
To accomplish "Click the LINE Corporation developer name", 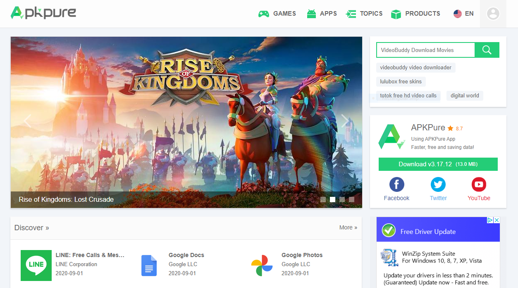I will pyautogui.click(x=76, y=264).
